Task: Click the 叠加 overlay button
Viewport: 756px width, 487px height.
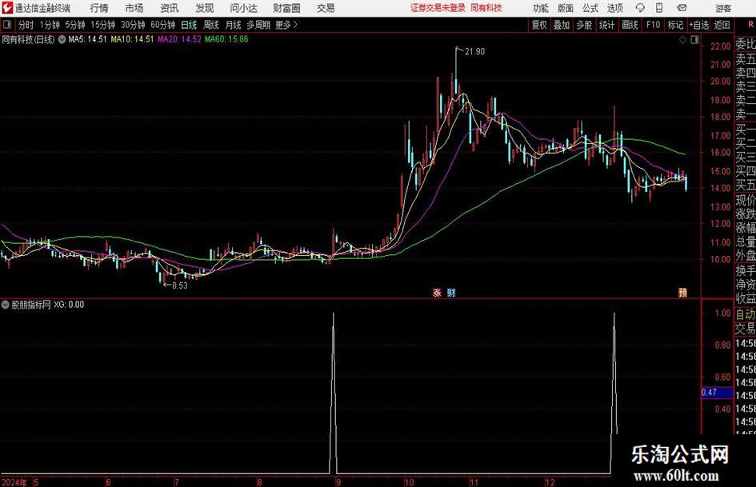Action: [562, 25]
